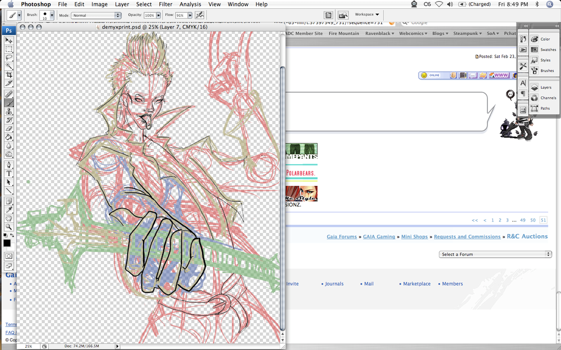Open the Brush preset picker arrow
561x350 pixels.
click(x=52, y=15)
